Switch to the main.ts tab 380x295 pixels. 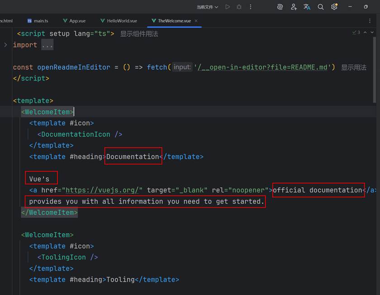pos(38,21)
